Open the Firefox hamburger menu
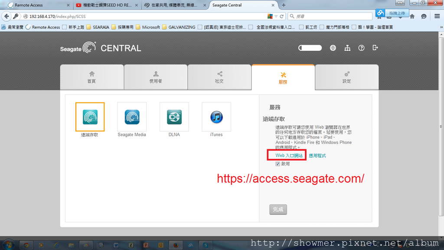Screen dimensions: 444x250 click(x=437, y=16)
